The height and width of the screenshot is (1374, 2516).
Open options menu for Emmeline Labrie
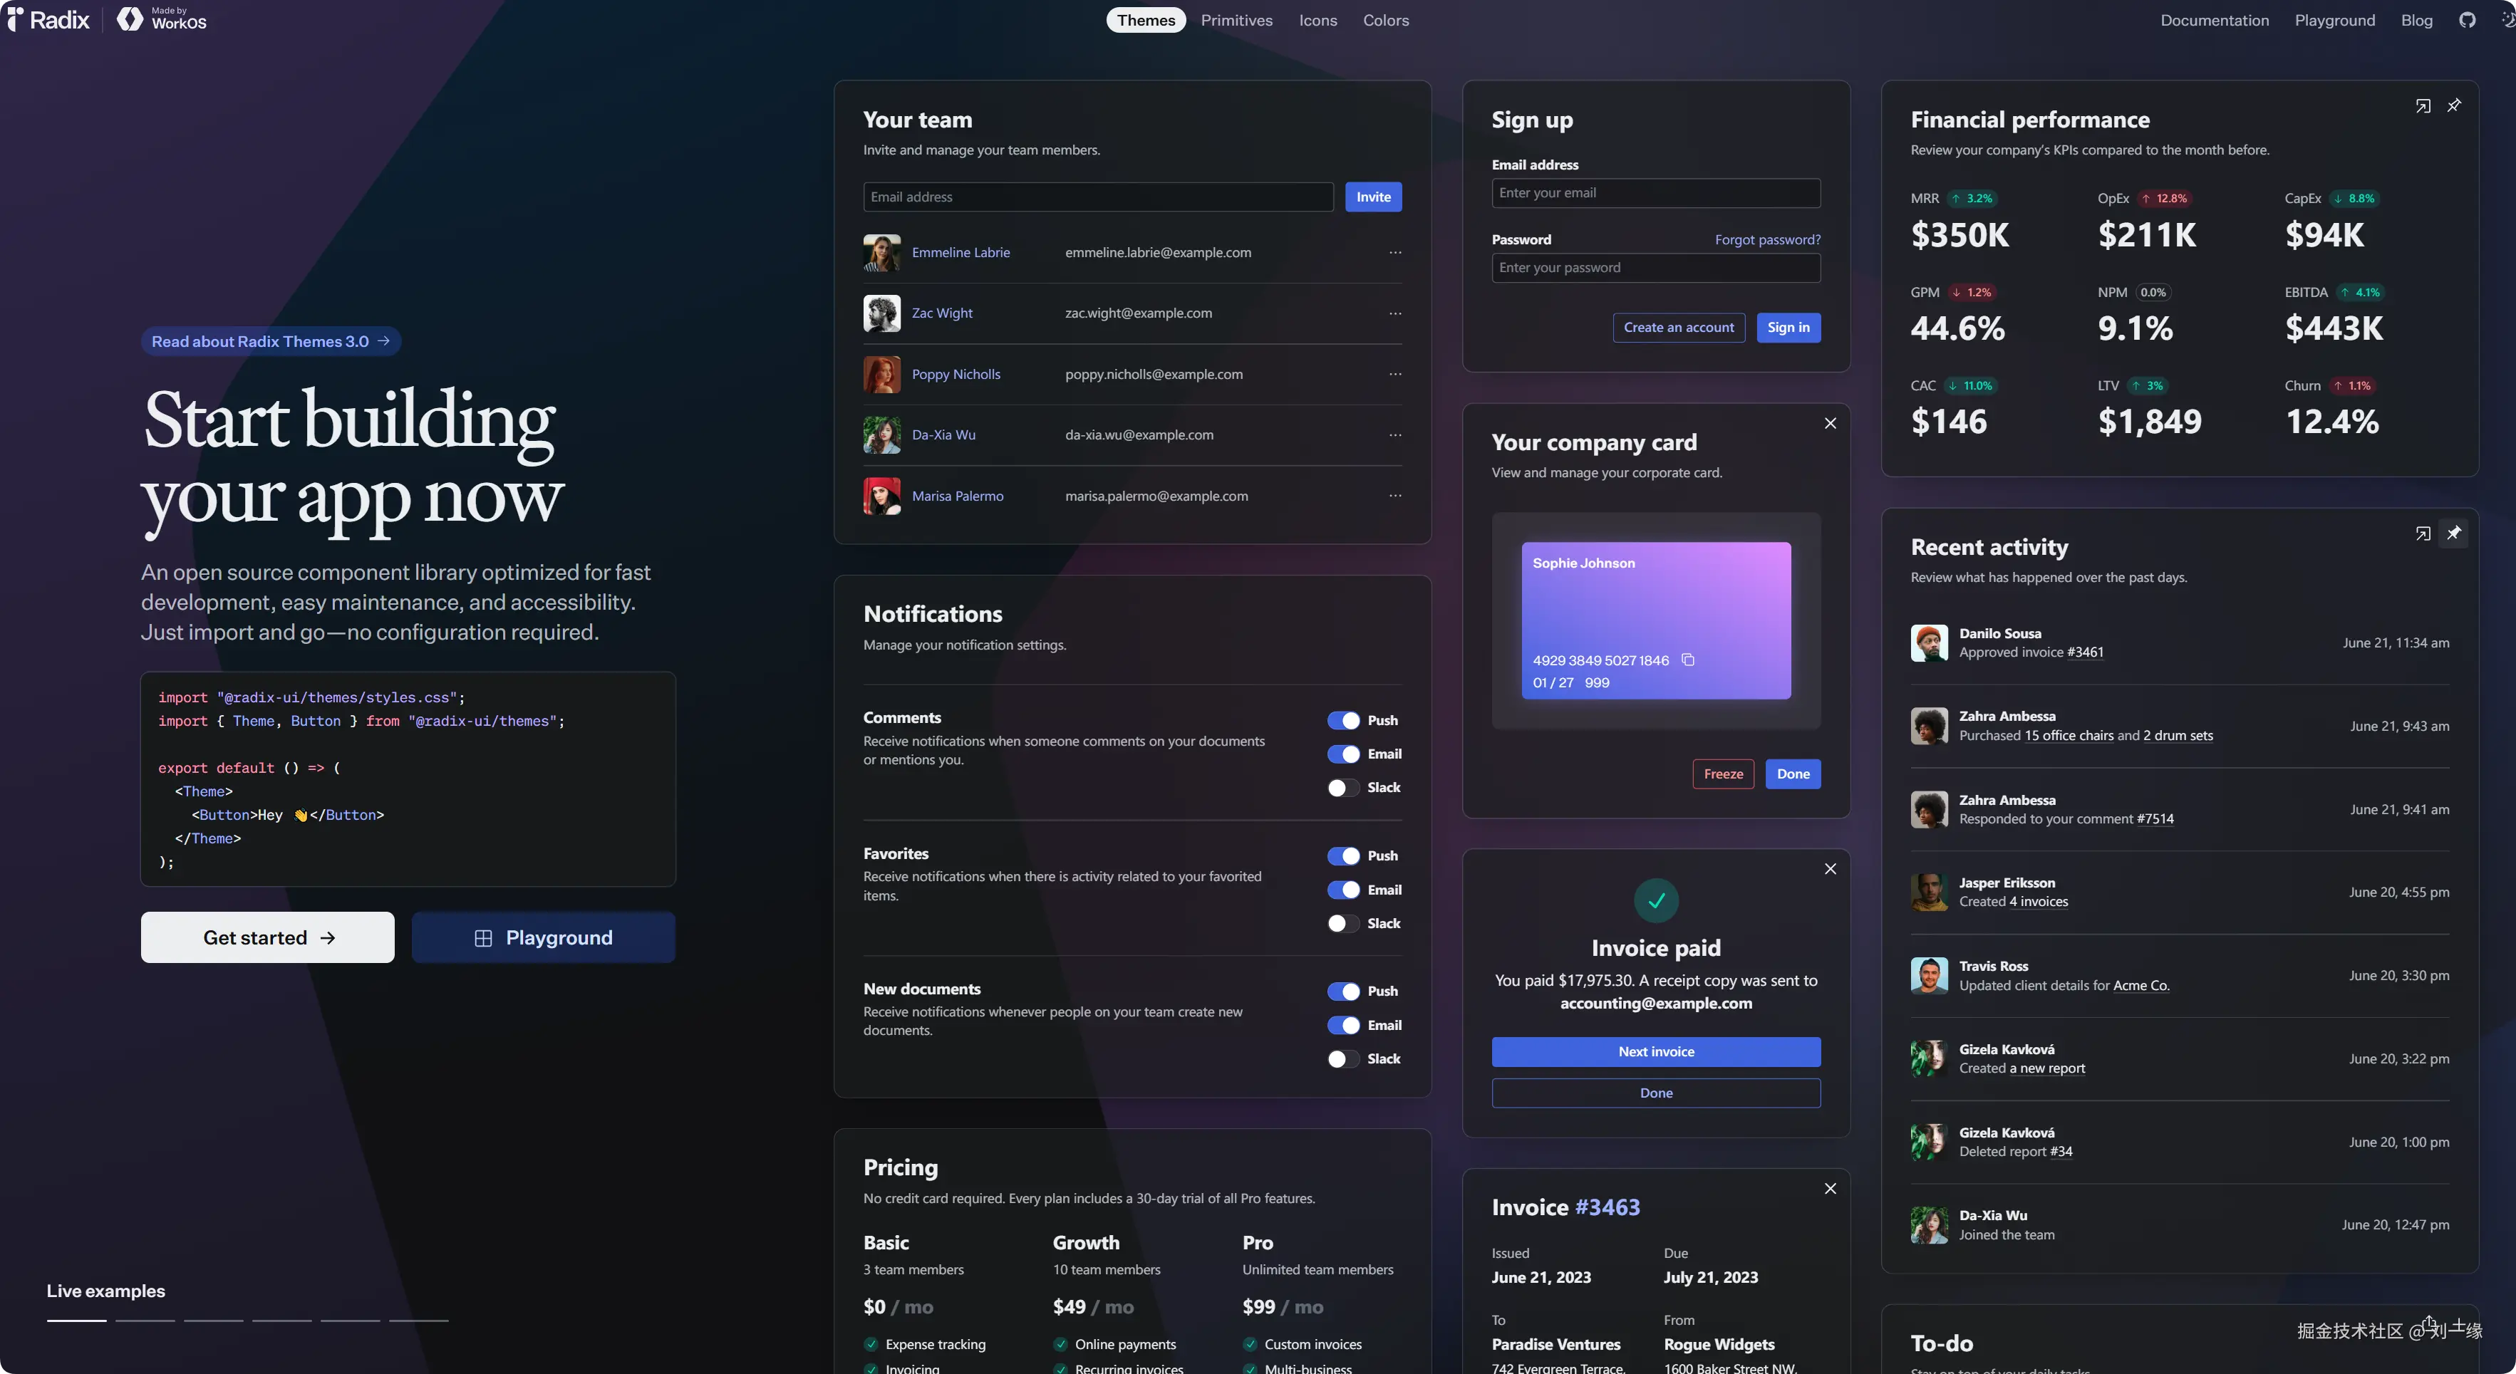(1394, 253)
